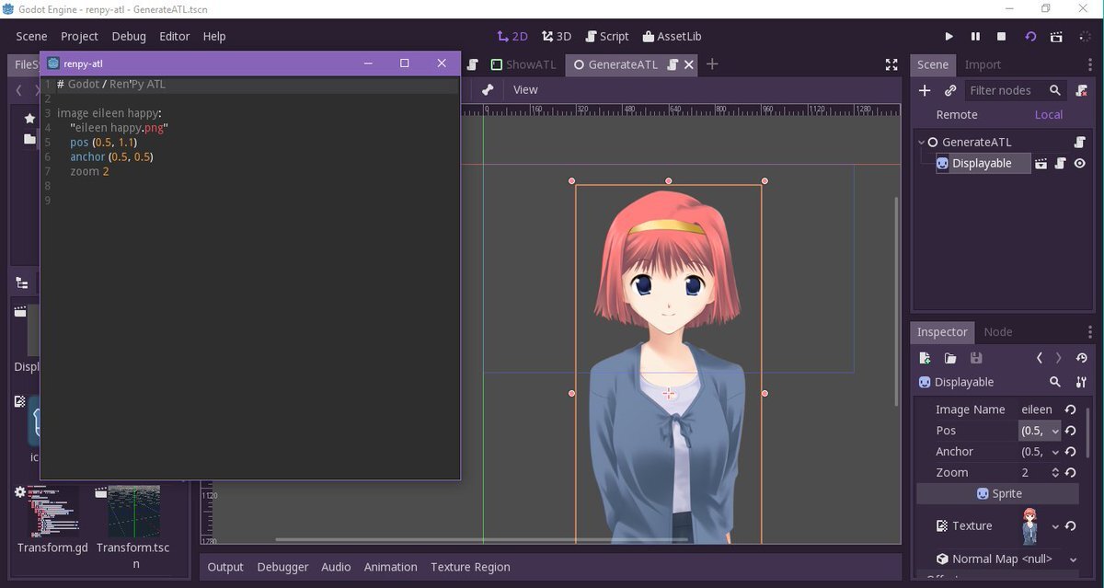Open the Scene dock tab
Screen dimensions: 1104x588
(933, 64)
